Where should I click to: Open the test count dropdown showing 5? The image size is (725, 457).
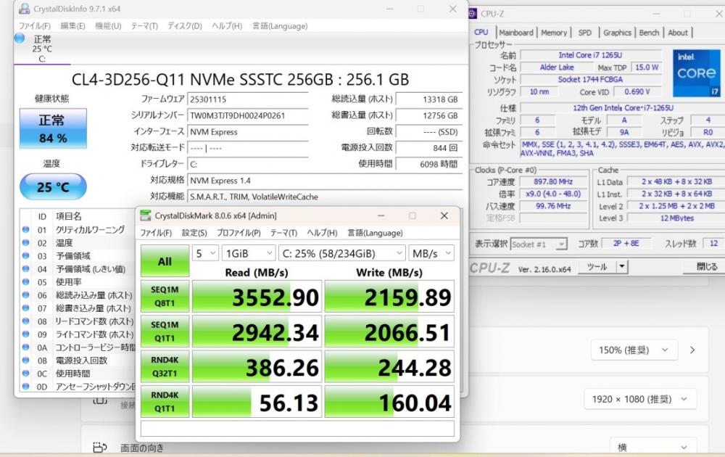click(x=206, y=252)
